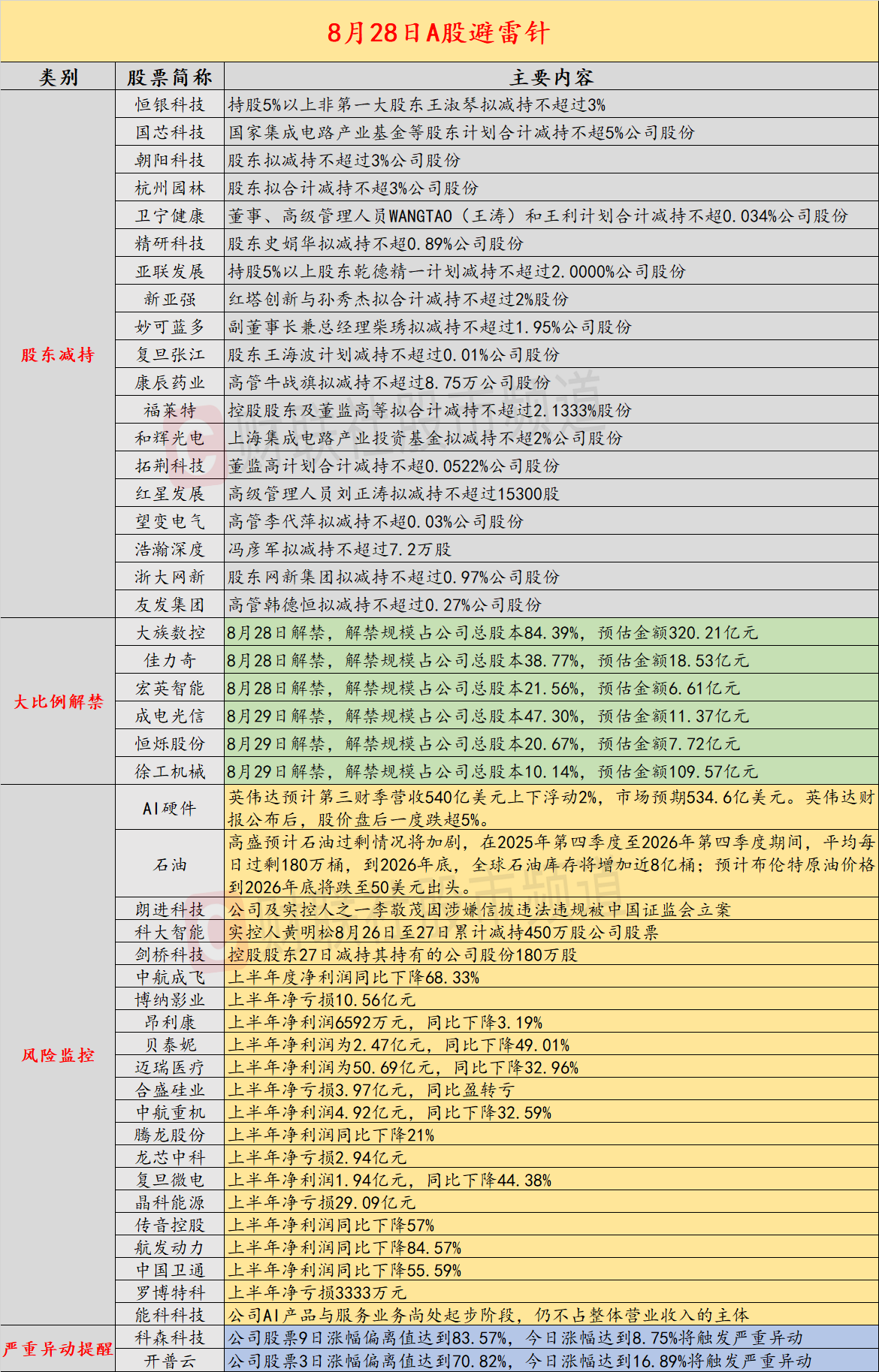Image resolution: width=879 pixels, height=1372 pixels.
Task: Click stock name '博纳影业'
Action: [x=170, y=1000]
